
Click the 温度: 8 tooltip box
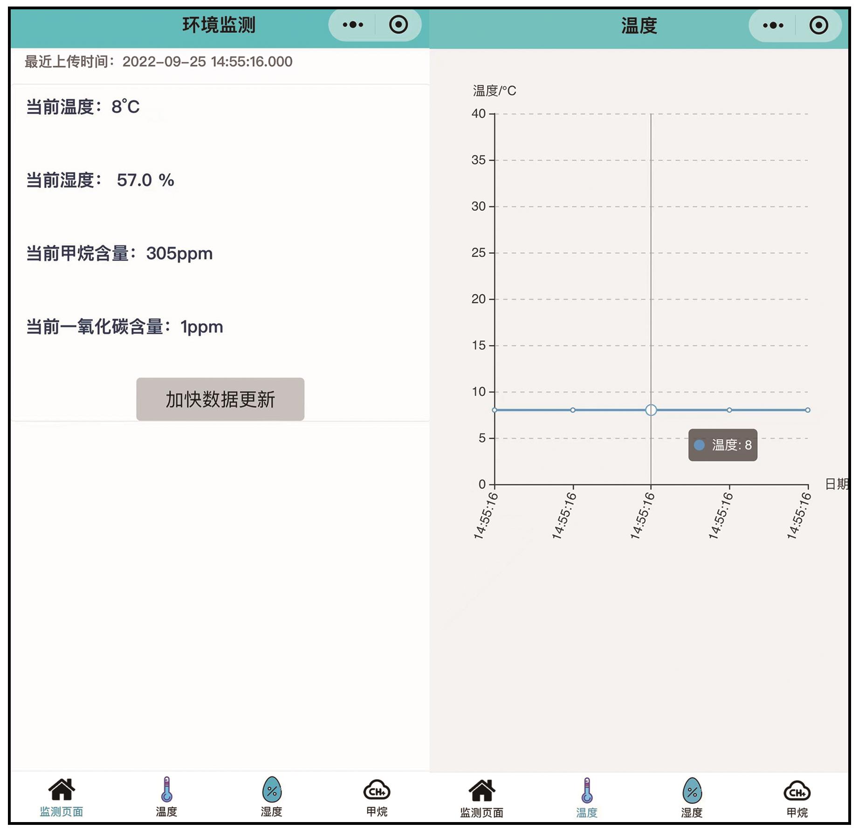[722, 445]
